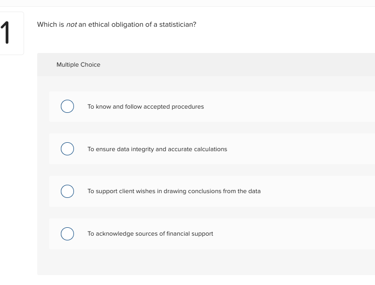375x285 pixels.
Task: Click the answer text "To know and follow accepted procedures"
Action: (145, 107)
